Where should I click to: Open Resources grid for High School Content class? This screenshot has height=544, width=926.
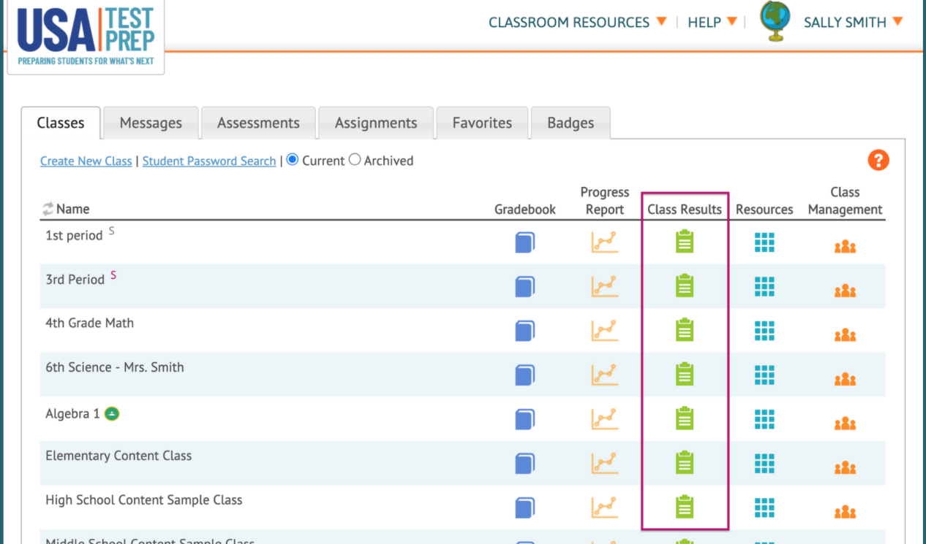[x=764, y=507]
